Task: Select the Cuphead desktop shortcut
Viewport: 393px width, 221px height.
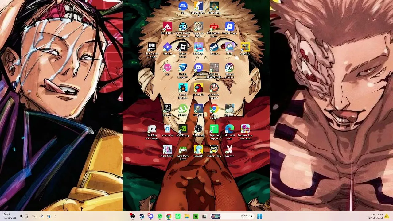Action: coord(245,49)
